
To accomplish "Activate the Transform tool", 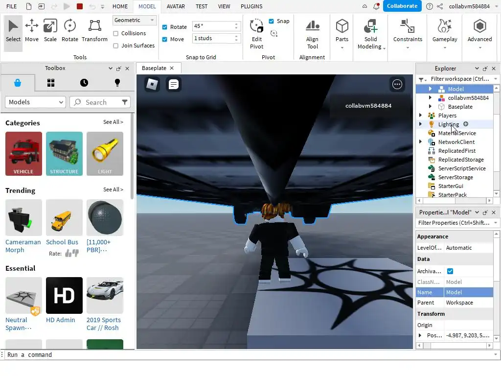I will coord(94,31).
